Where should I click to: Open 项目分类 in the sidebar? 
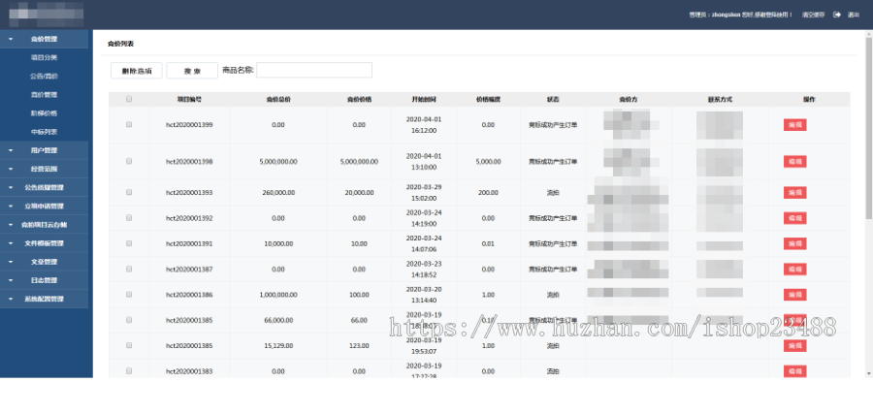(44, 57)
